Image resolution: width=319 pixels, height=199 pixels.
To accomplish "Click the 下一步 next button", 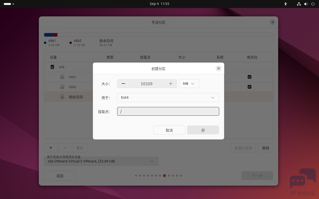I will 257,176.
